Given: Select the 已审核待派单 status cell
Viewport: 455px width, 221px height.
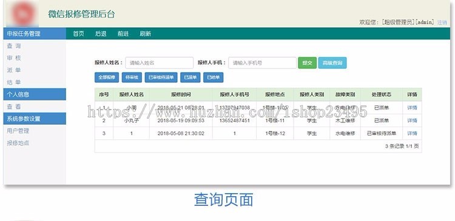Looking at the screenshot, I should coord(382,134).
